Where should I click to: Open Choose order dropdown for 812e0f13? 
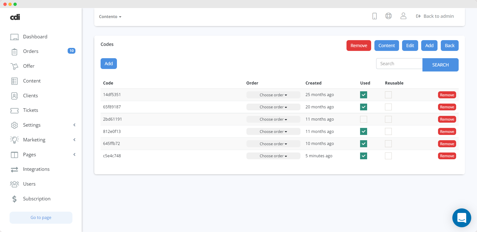pyautogui.click(x=273, y=131)
